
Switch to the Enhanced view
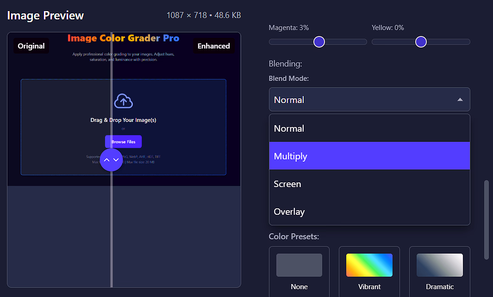point(214,45)
